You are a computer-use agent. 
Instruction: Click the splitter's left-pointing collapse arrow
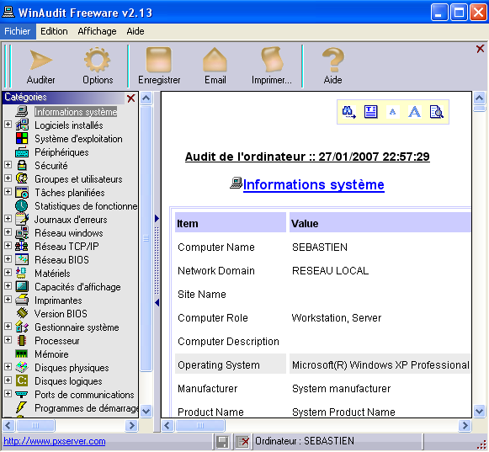(157, 302)
